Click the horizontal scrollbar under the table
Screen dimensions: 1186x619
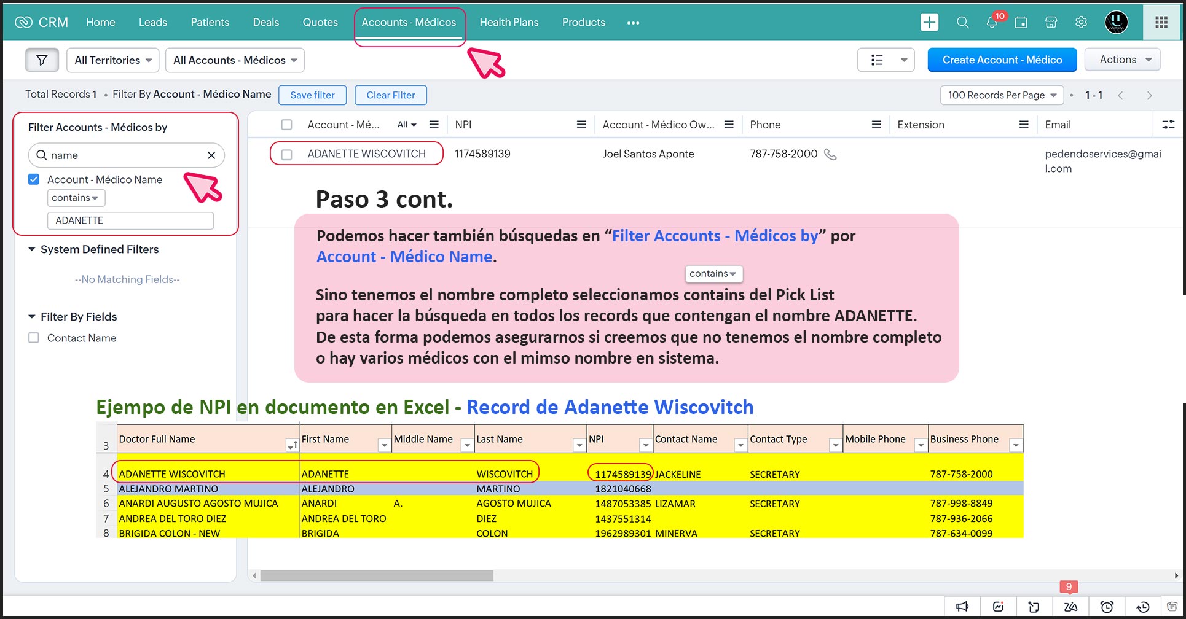(376, 575)
